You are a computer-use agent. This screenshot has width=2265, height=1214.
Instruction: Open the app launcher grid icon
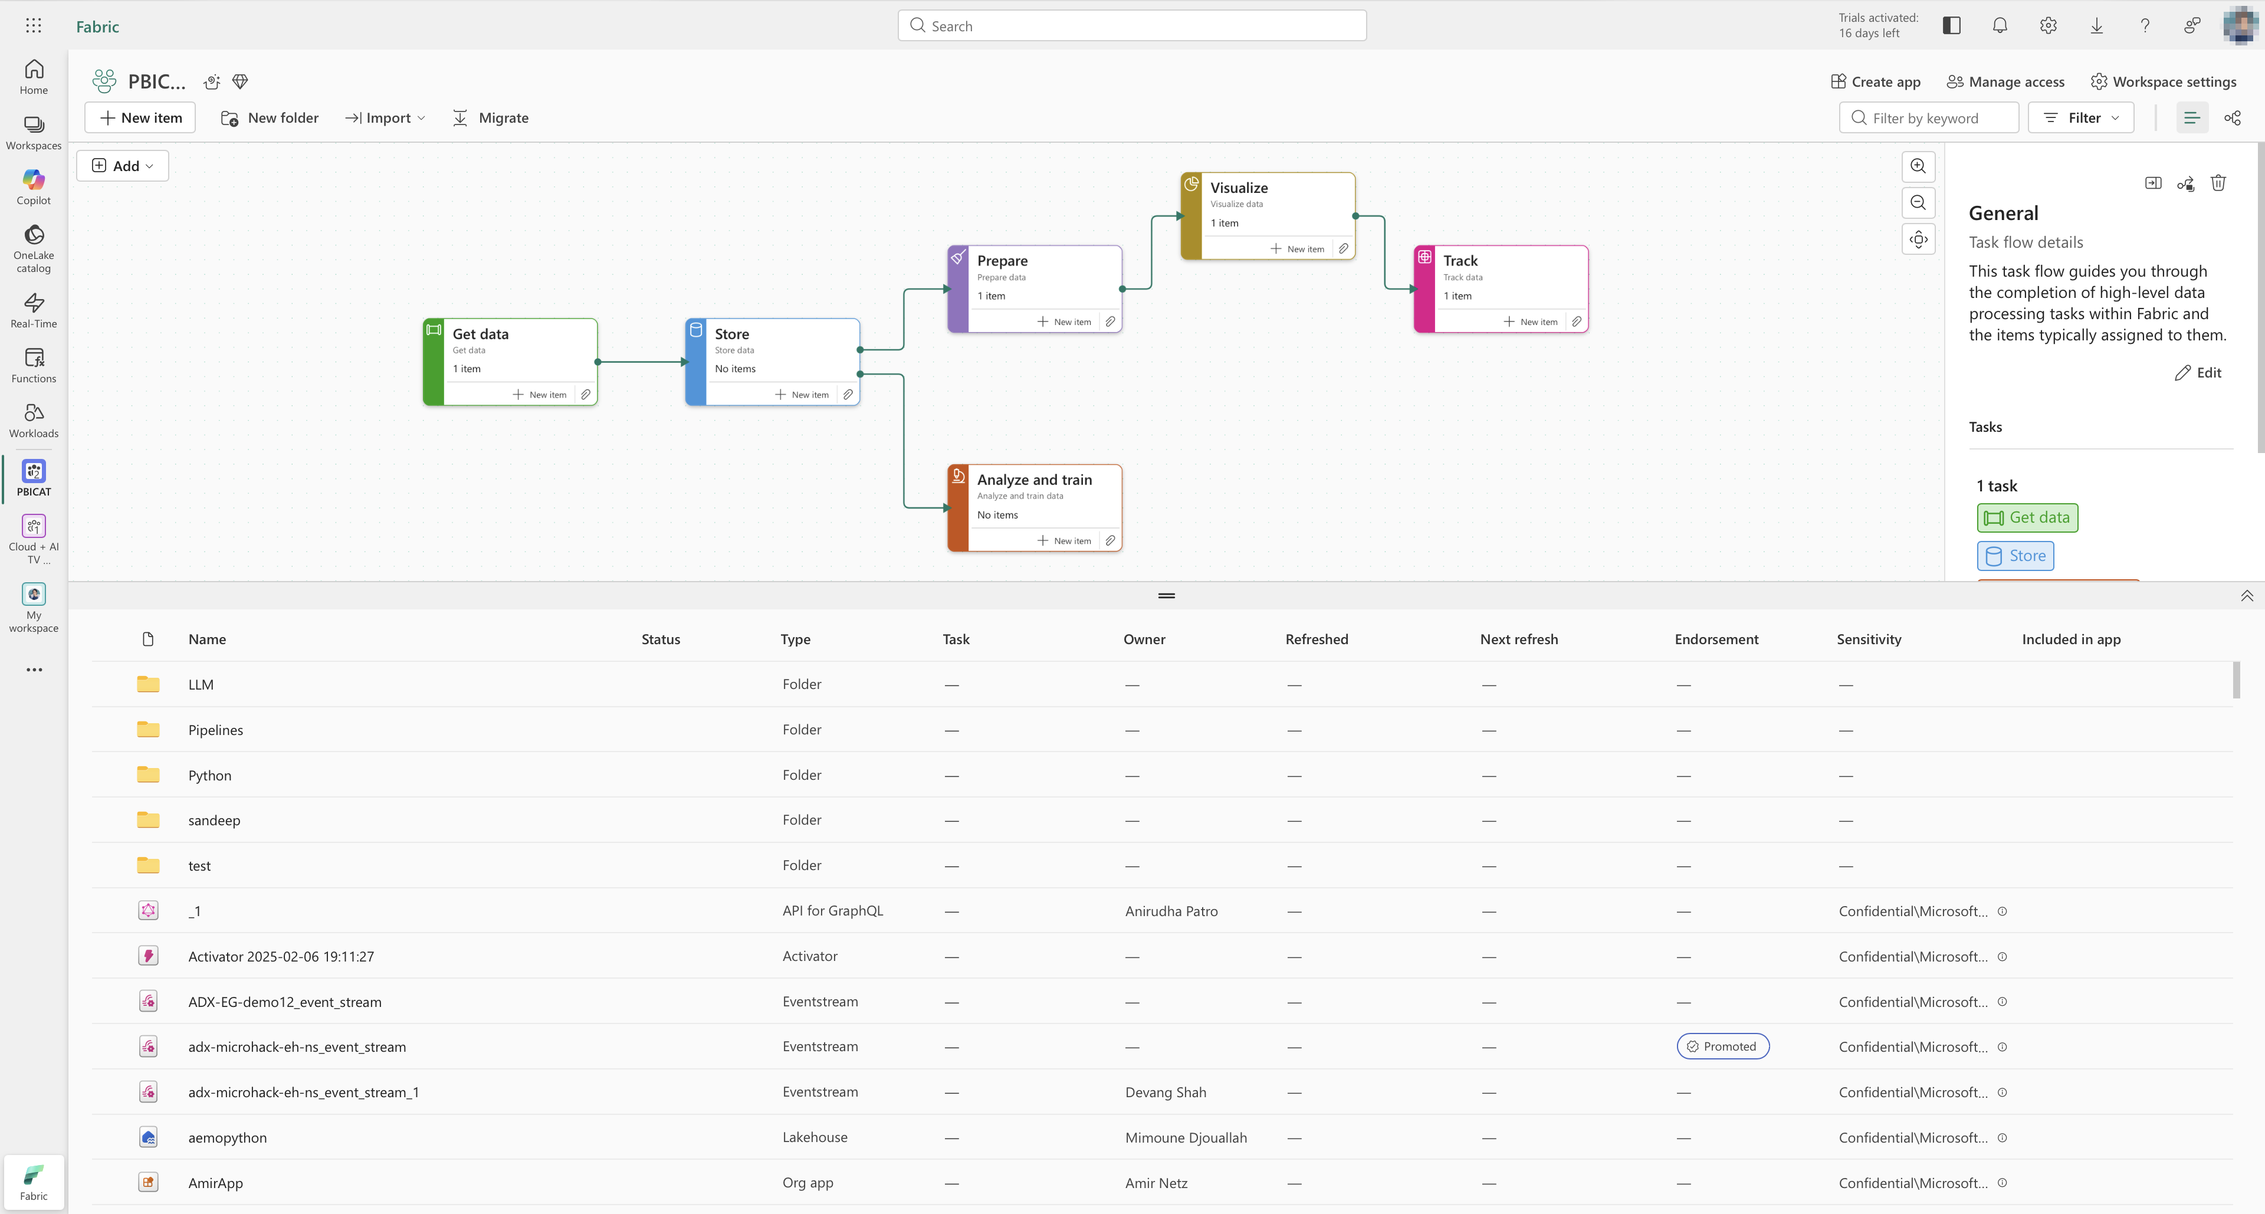pos(34,25)
